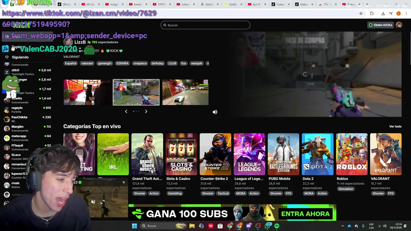
Task: Open followed channel Margiim
Action: coord(27,128)
